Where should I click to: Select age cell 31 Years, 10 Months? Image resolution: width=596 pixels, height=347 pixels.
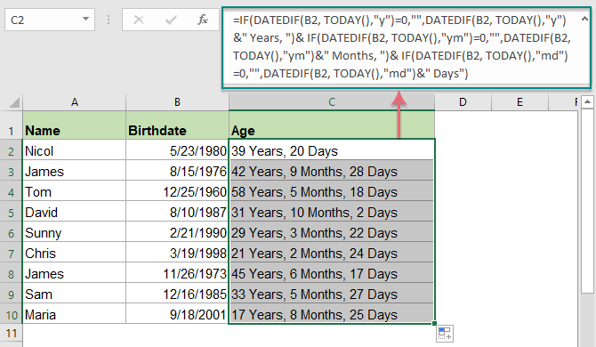332,213
